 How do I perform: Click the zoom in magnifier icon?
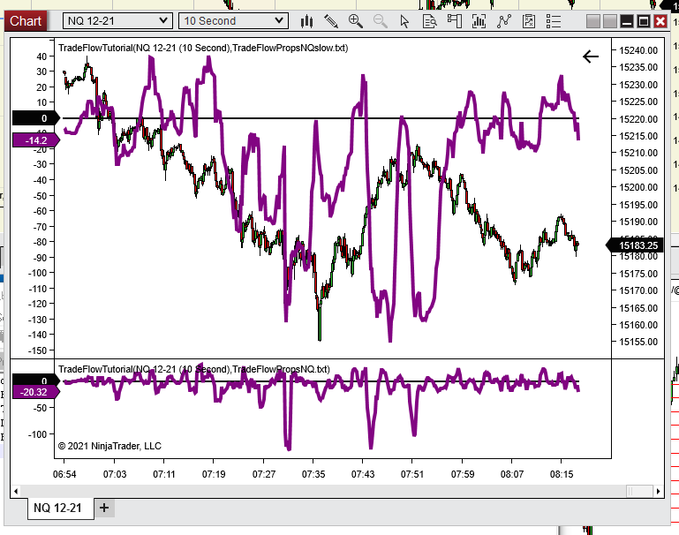point(356,21)
